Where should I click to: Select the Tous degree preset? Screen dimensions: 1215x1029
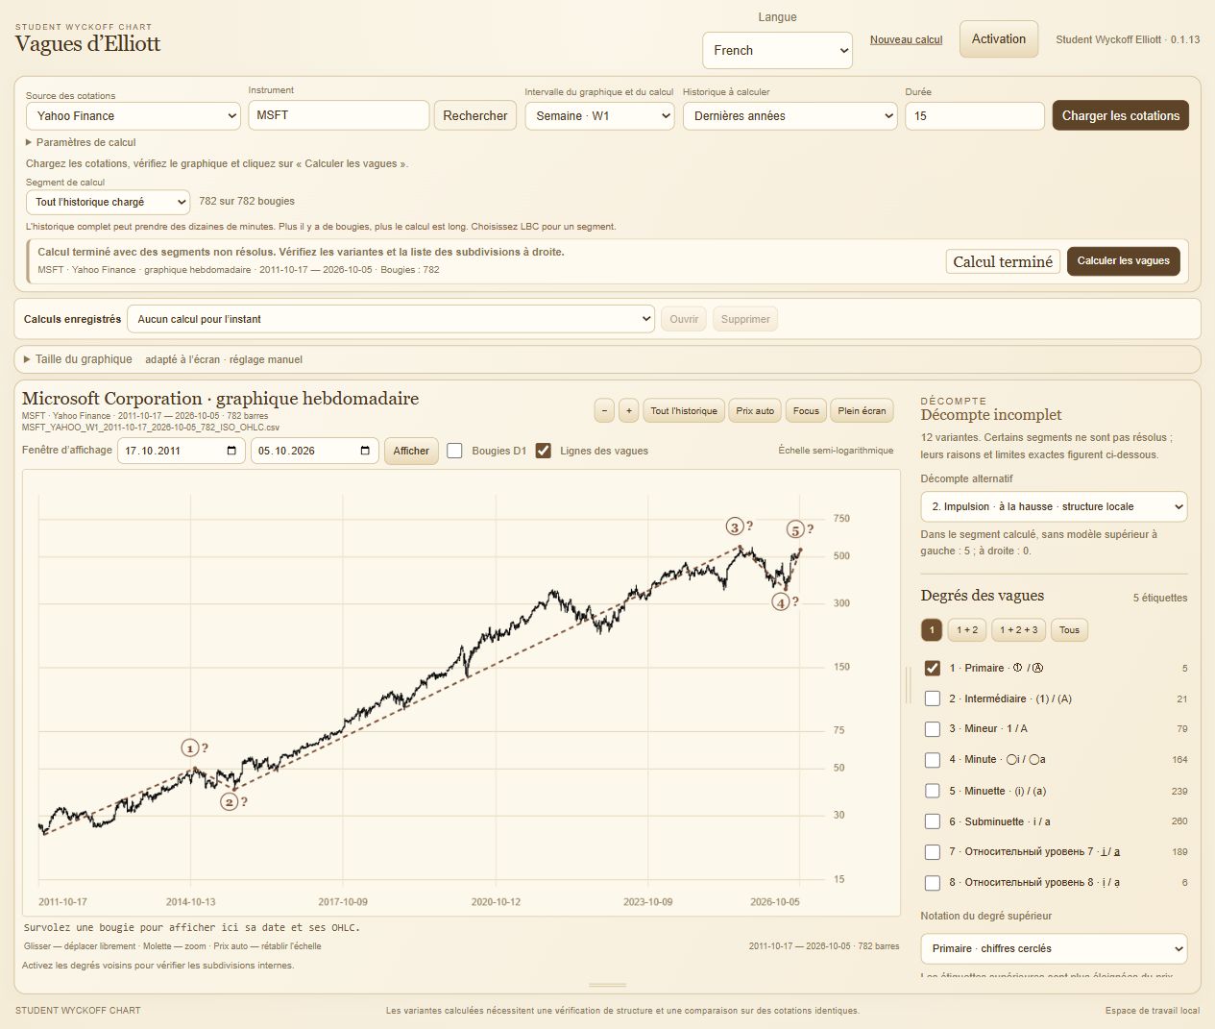click(1070, 630)
